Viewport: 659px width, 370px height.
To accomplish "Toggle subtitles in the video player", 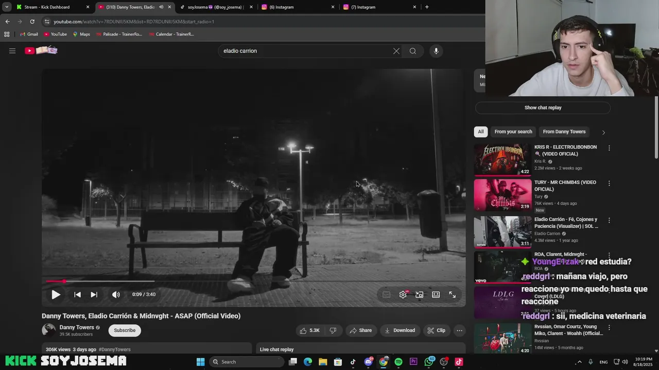I will tap(386, 294).
